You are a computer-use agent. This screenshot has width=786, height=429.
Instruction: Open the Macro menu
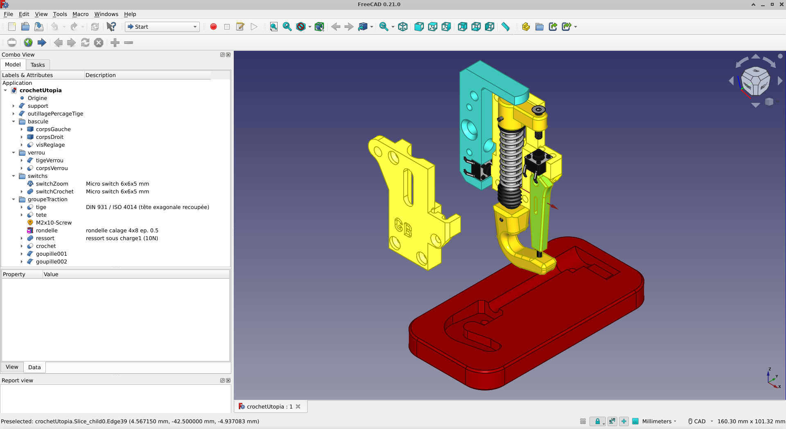tap(80, 14)
